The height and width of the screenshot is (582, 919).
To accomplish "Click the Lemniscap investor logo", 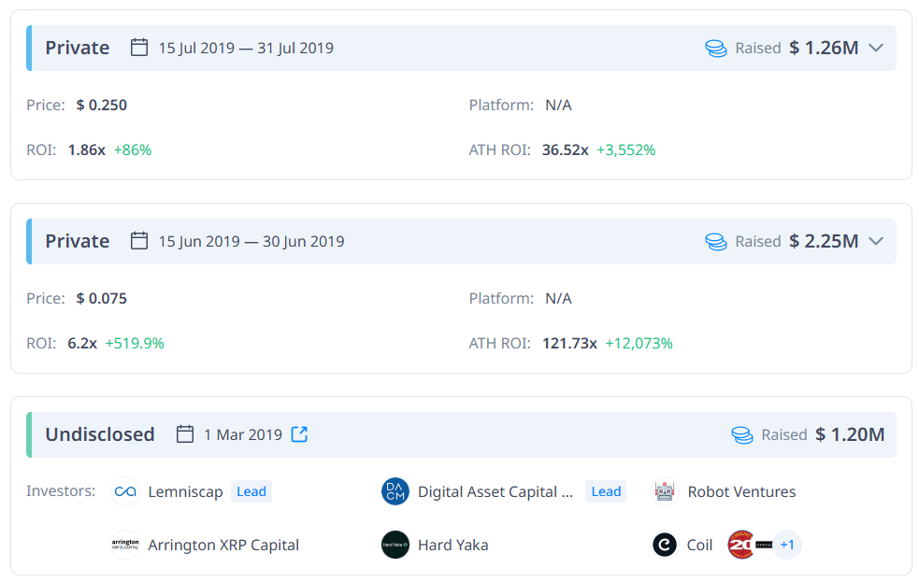I will tap(125, 491).
